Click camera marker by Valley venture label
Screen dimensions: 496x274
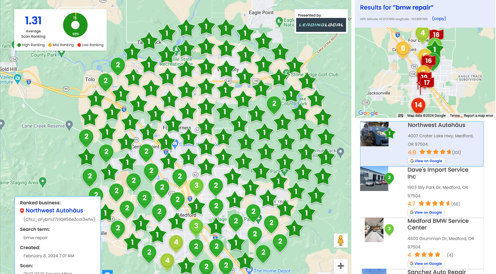point(18,78)
